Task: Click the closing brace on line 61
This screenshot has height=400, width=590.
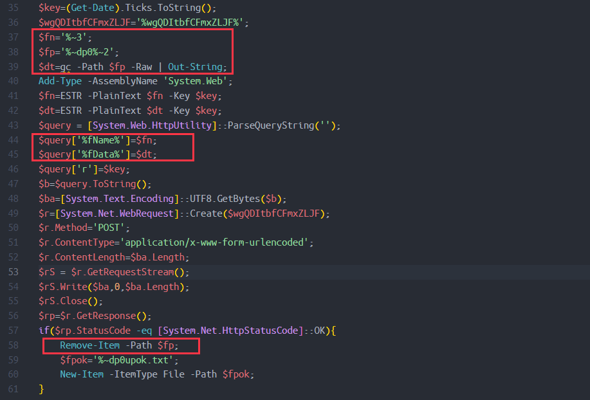Action: (41, 388)
